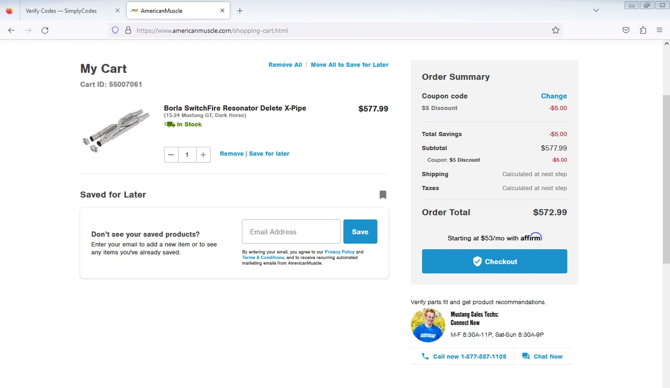
Task: Go forward to the next page
Action: (28, 30)
